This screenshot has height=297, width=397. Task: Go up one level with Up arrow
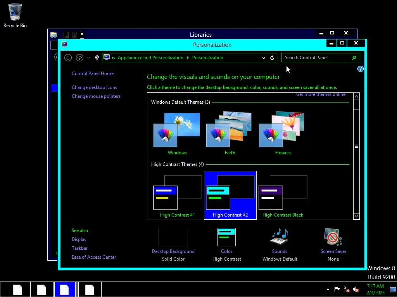pos(97,58)
